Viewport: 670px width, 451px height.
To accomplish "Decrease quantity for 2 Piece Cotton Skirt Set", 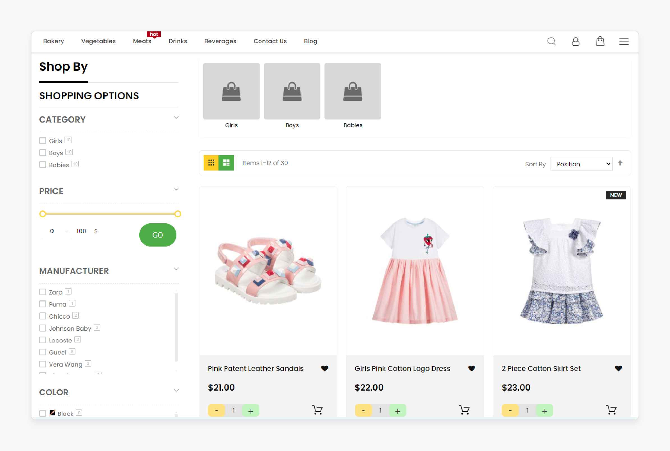I will (x=510, y=410).
